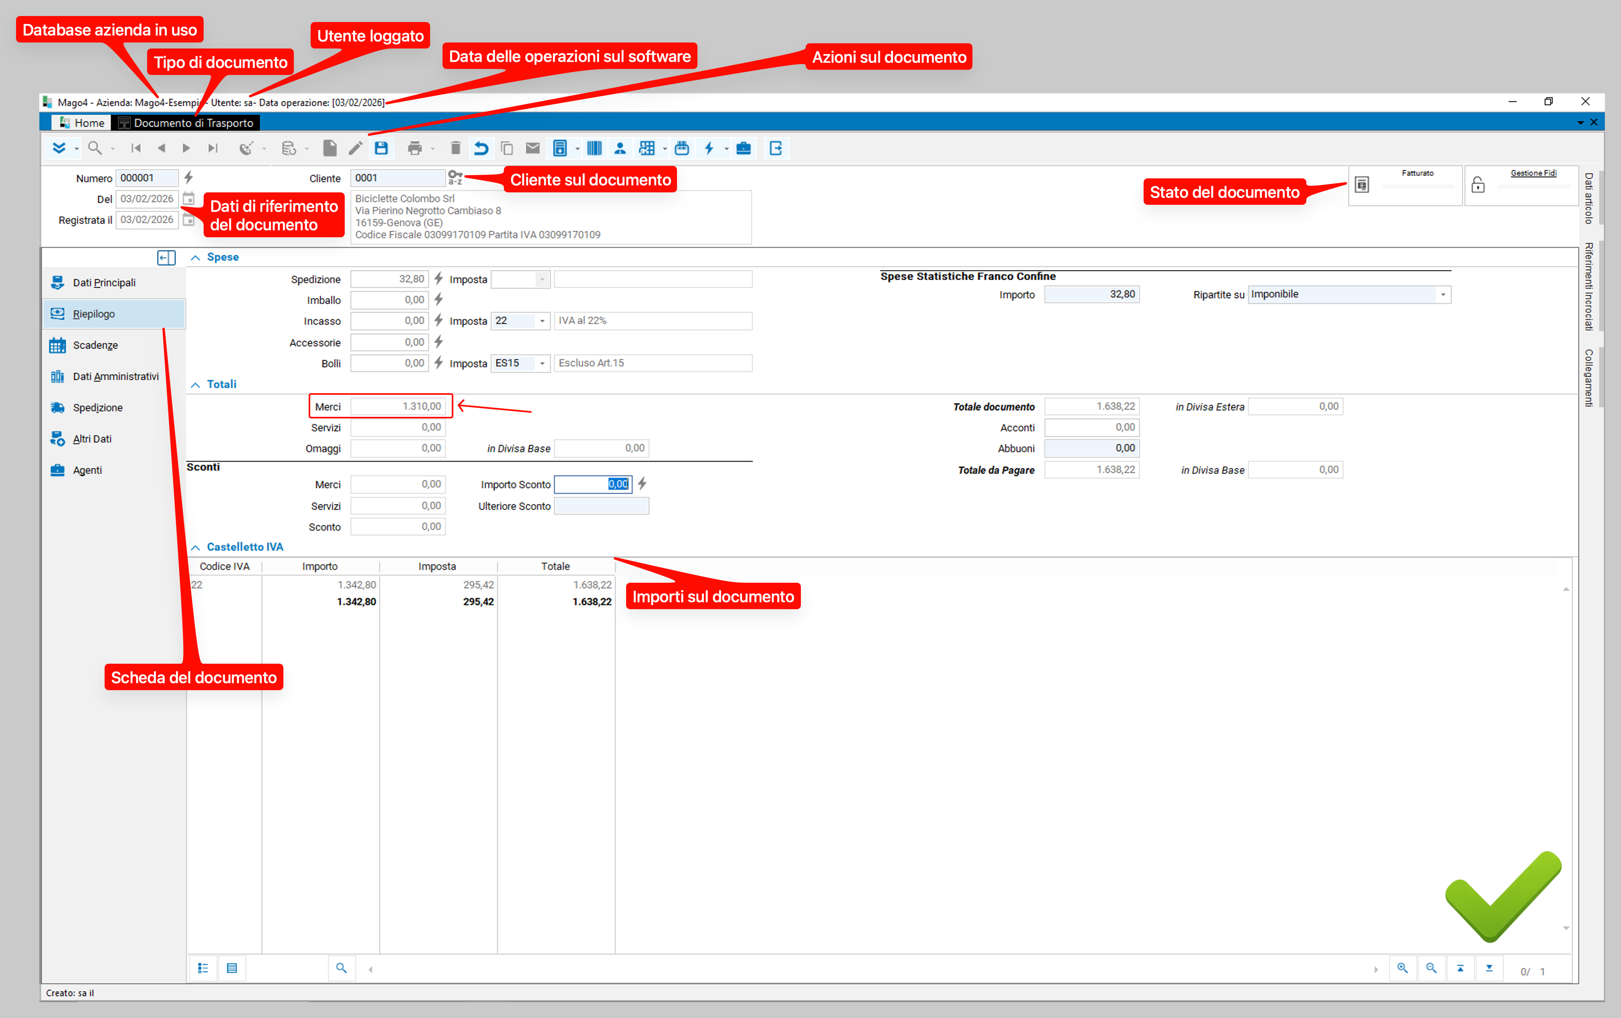
Task: Click the calendar-like box icon in toolbar
Action: [x=681, y=148]
